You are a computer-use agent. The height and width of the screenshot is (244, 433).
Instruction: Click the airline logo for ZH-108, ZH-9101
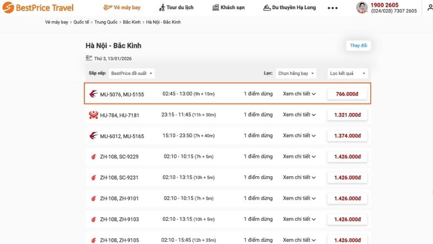click(x=94, y=198)
